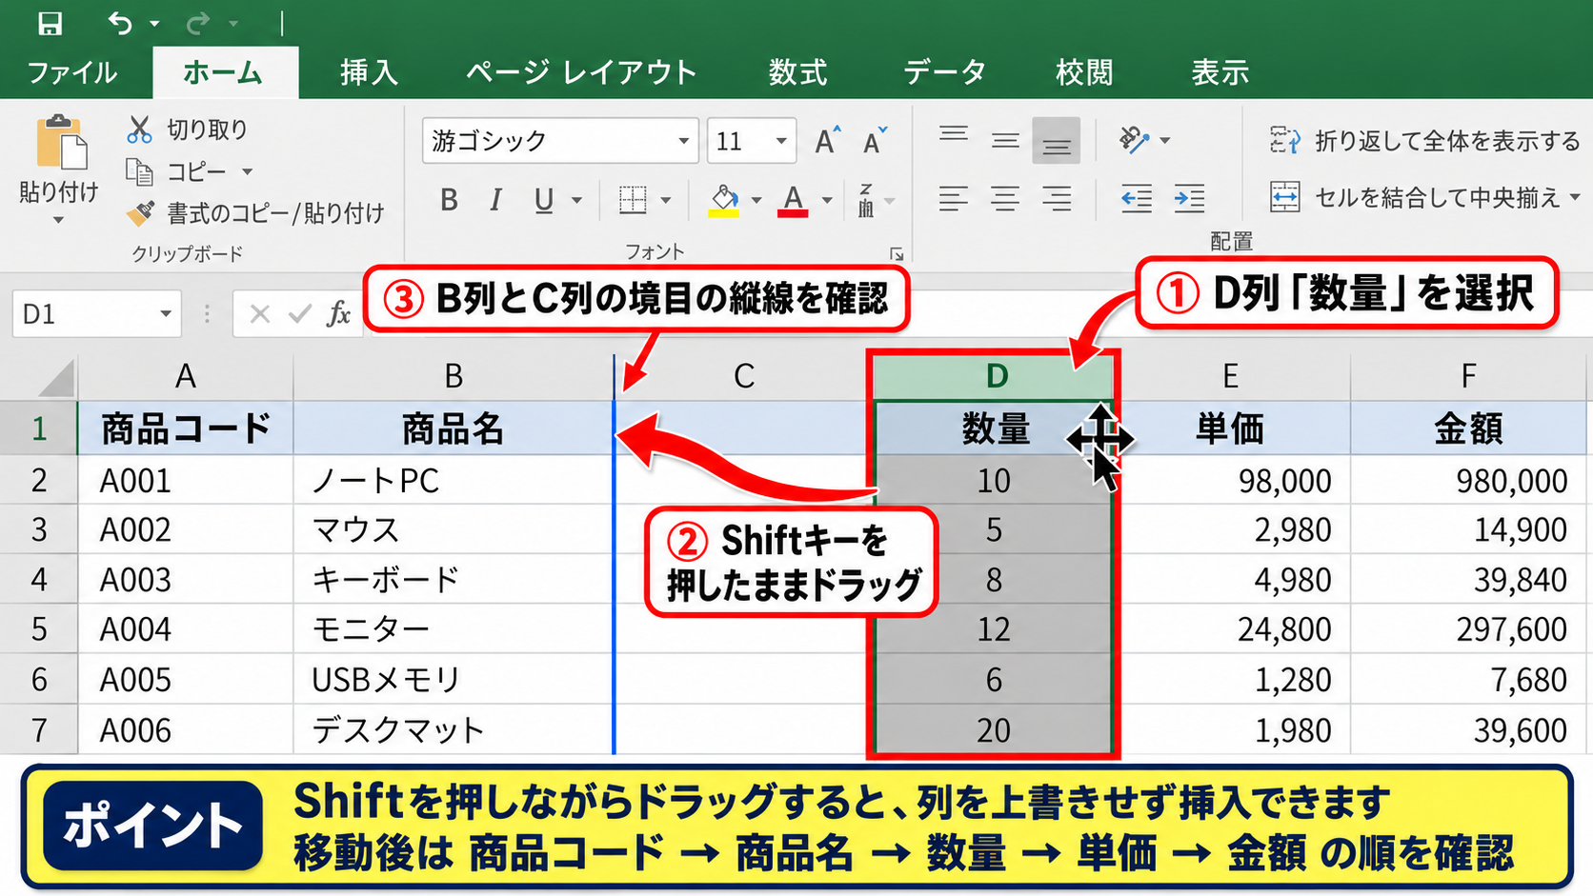This screenshot has height=896, width=1593.
Task: Expand the Name Box D1 dropdown
Action: pos(166,313)
